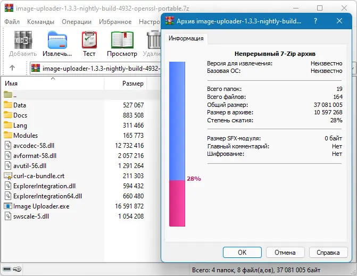Run the Тест (Test) toolbar icon
The image size is (357, 276).
[89, 40]
